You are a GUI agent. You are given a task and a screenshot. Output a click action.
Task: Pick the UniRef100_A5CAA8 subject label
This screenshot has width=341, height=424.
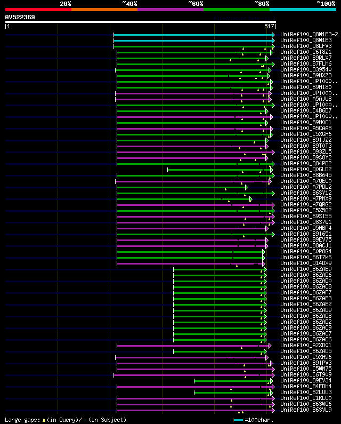(x=306, y=128)
